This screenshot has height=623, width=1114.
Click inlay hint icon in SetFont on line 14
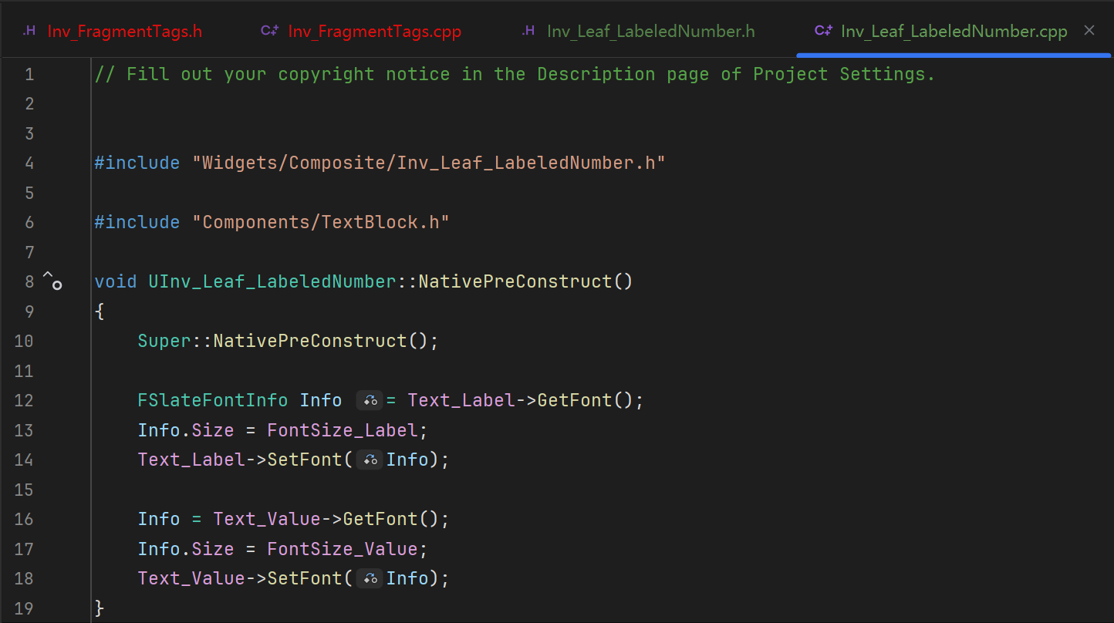(370, 460)
